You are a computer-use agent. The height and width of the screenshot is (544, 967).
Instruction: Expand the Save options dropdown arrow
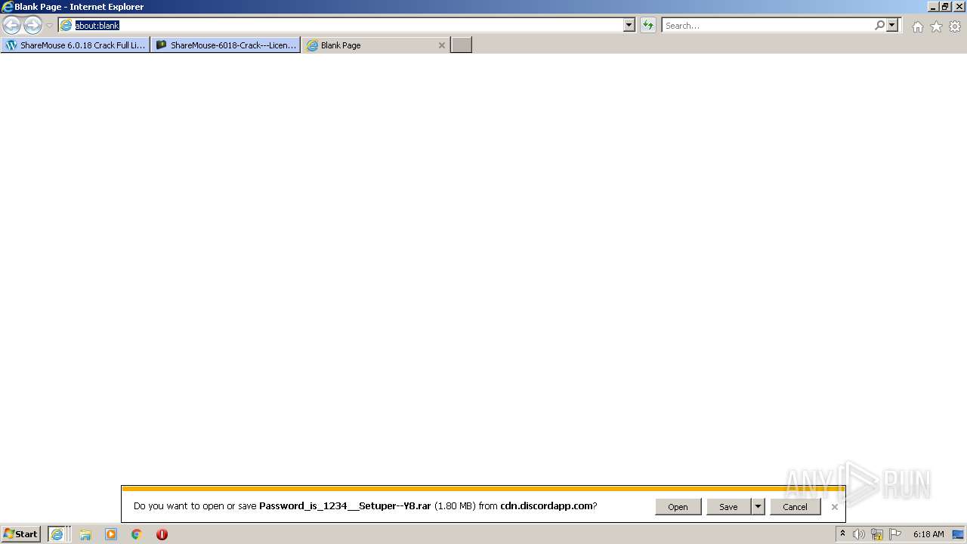758,507
